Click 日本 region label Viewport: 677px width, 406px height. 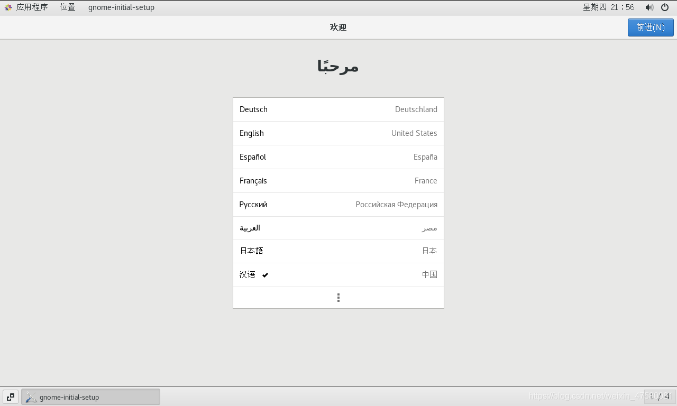point(429,251)
